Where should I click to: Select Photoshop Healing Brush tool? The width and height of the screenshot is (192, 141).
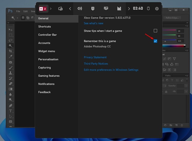tap(10, 62)
